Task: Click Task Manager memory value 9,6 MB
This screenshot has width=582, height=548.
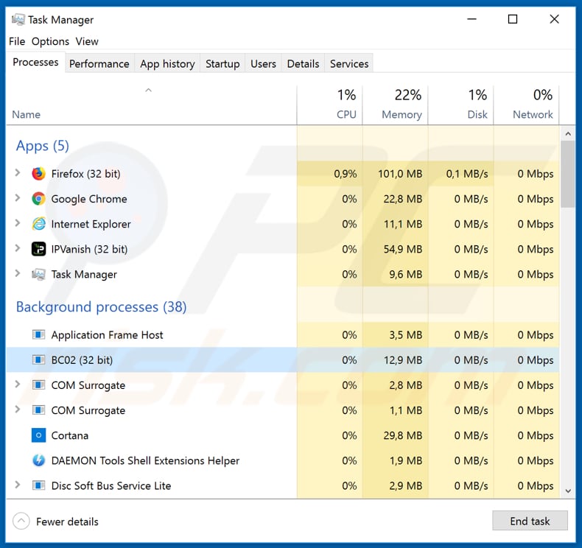Action: [406, 274]
